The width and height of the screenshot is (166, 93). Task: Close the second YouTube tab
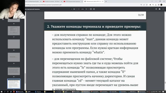click(82, 2)
